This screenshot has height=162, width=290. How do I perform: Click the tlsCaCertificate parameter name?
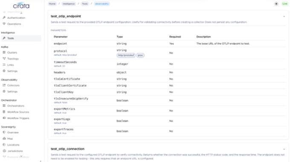(67, 79)
